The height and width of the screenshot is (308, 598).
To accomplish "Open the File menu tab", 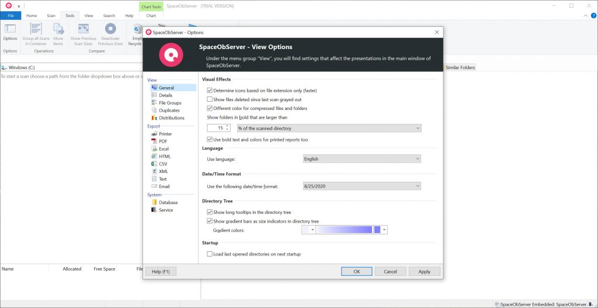I will (x=11, y=16).
